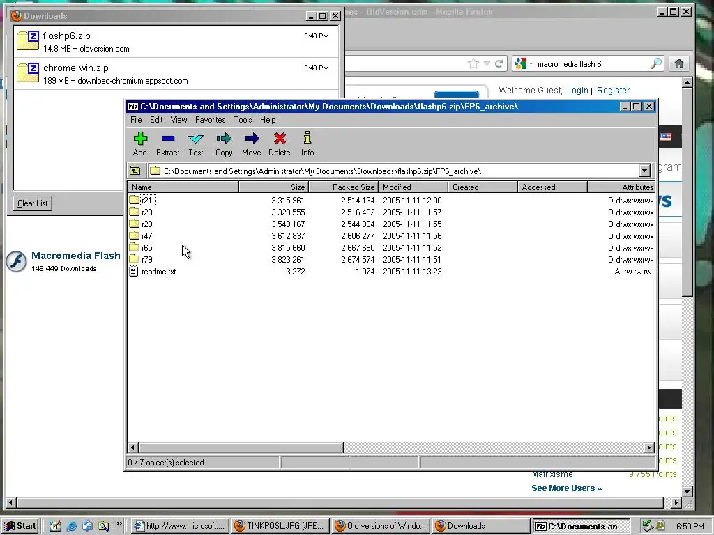Sort by the Packed Size column
This screenshot has height=535, width=714.
(343, 187)
